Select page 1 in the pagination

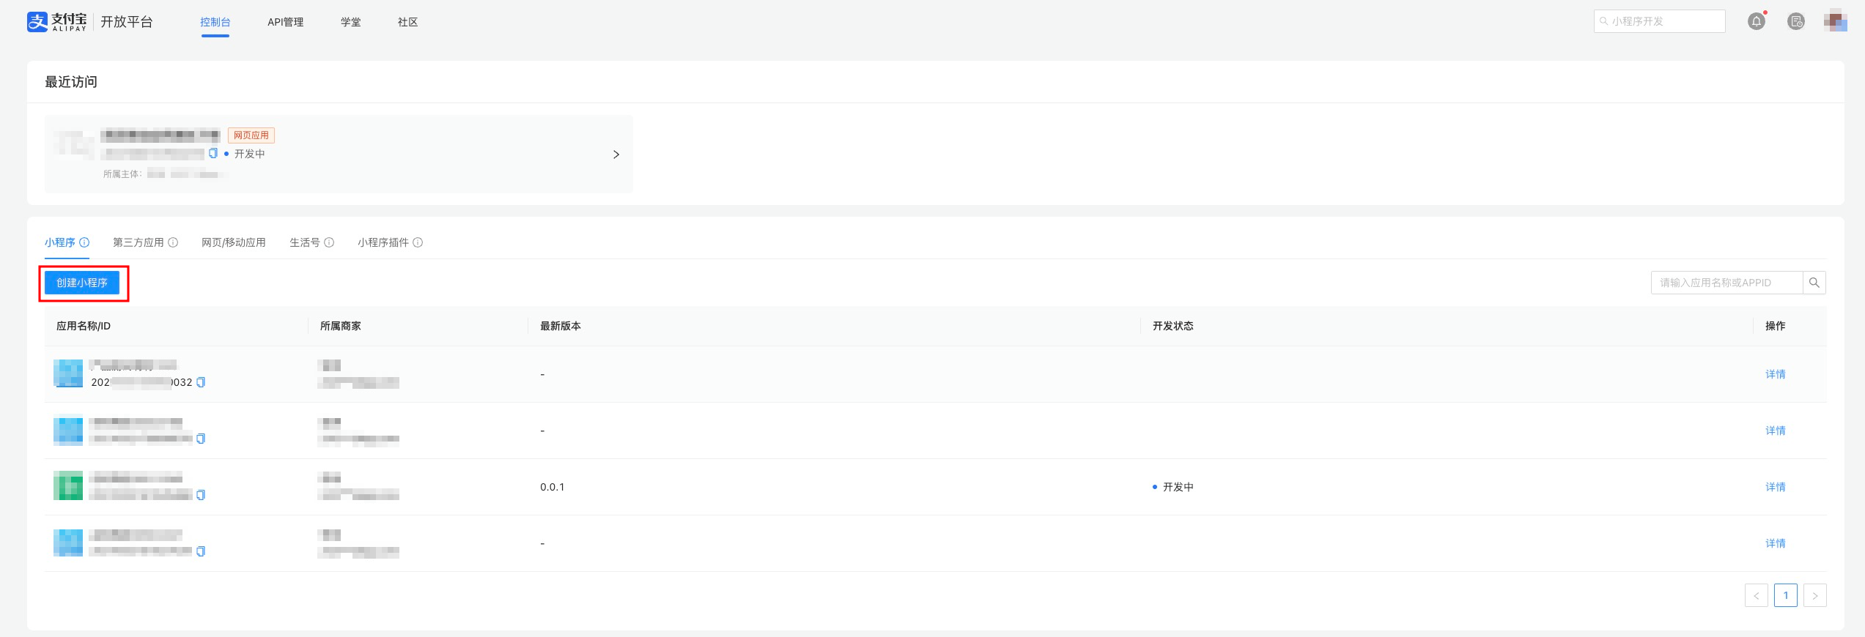tap(1786, 595)
